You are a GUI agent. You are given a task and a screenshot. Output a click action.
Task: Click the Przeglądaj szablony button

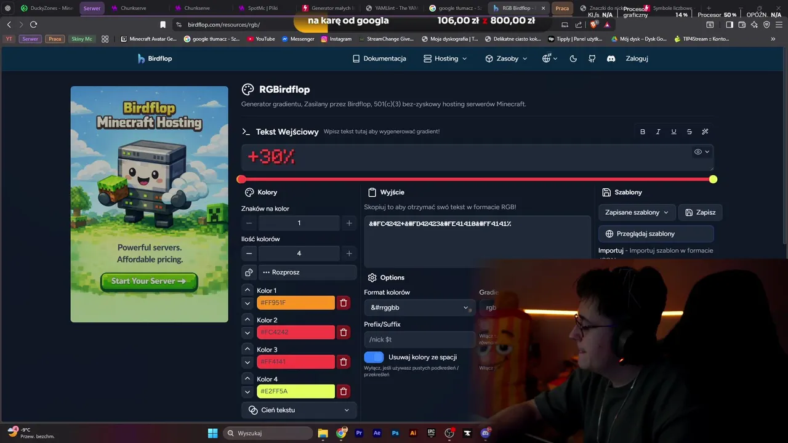tap(656, 234)
